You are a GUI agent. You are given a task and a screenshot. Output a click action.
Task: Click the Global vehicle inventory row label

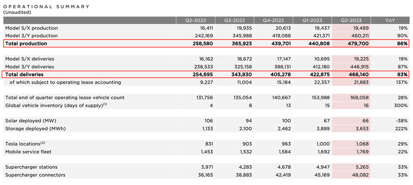56,105
